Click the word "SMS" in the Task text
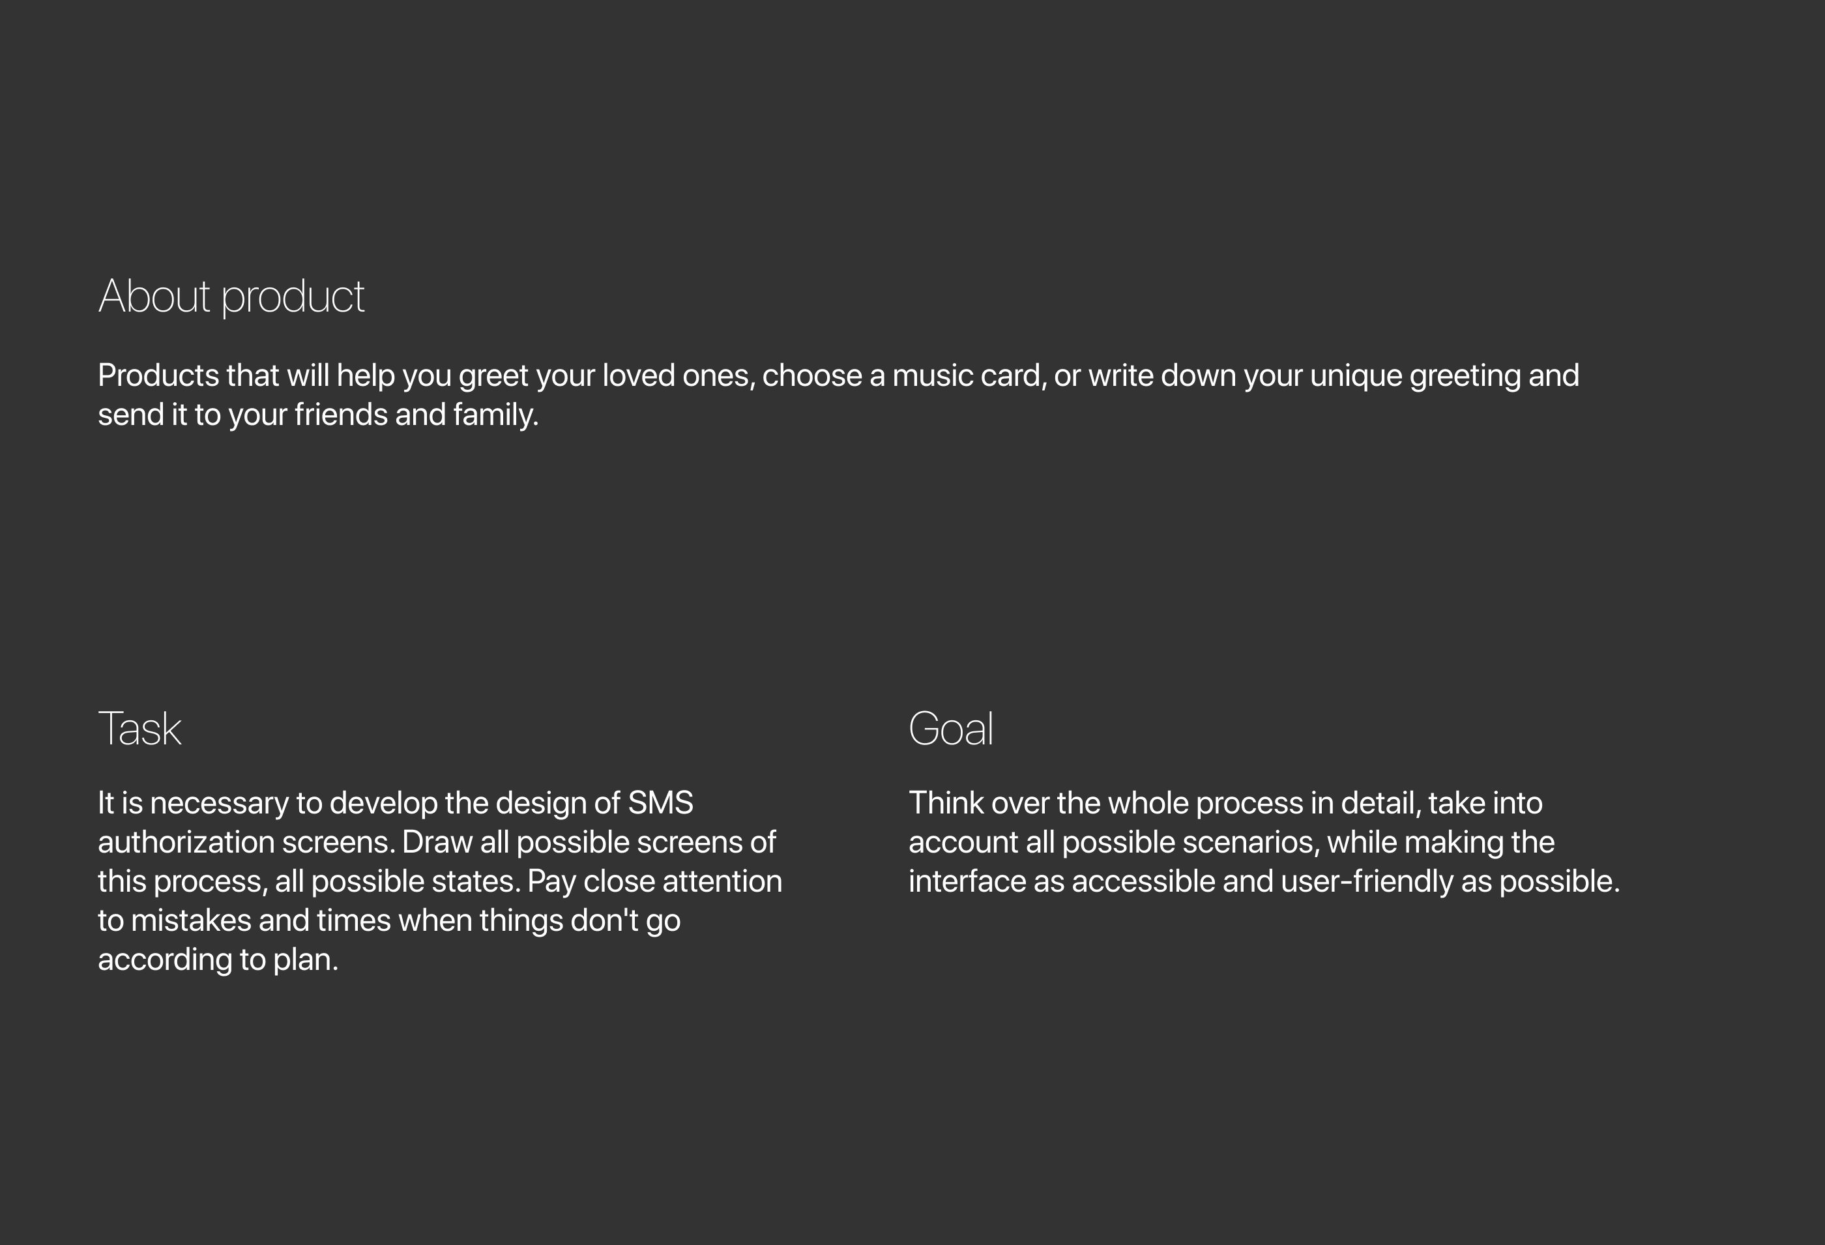The image size is (1825, 1245). point(660,804)
